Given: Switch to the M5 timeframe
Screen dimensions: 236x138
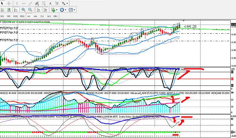Looking at the screenshot, I should click(9, 16).
